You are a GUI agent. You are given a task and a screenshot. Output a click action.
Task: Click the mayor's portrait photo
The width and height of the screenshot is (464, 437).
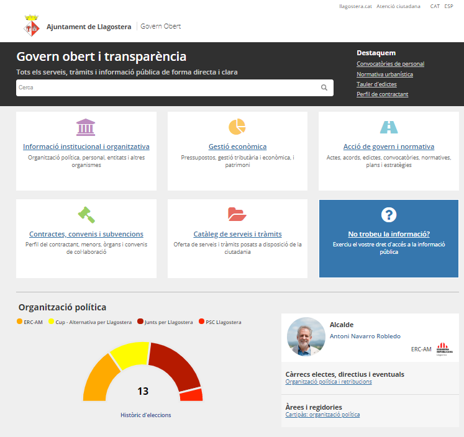[x=306, y=336]
